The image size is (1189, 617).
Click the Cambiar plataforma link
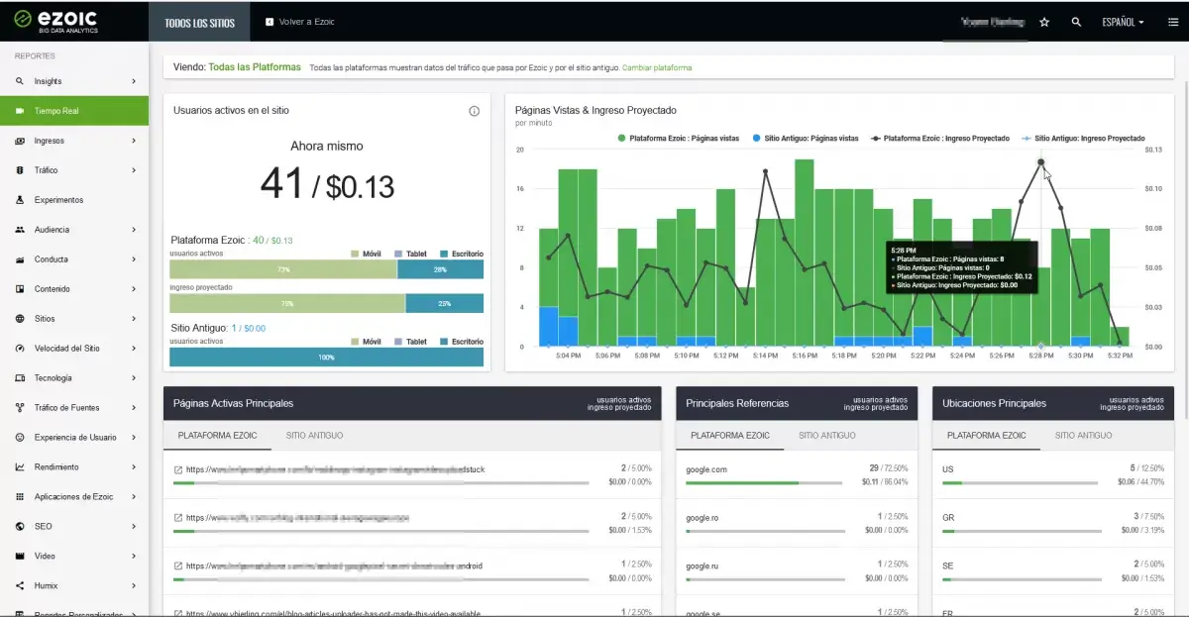click(x=657, y=67)
